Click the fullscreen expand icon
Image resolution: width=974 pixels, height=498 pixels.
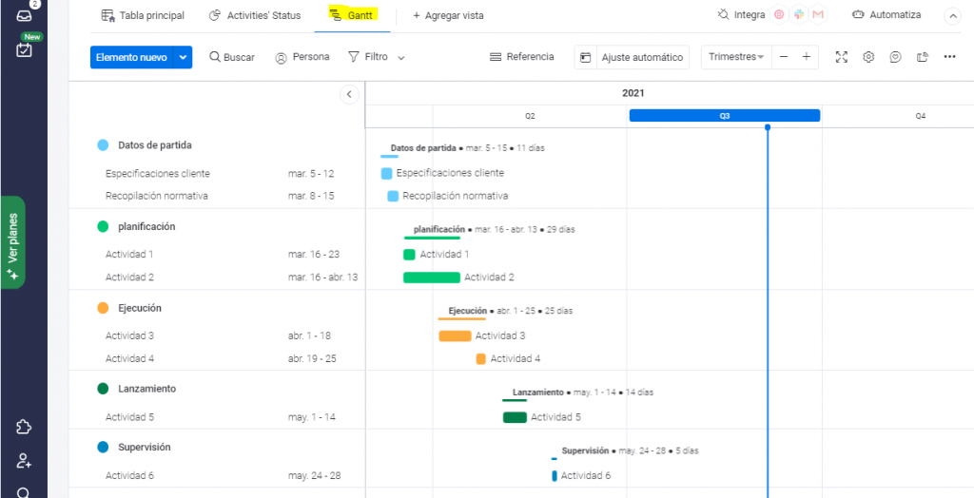(841, 57)
